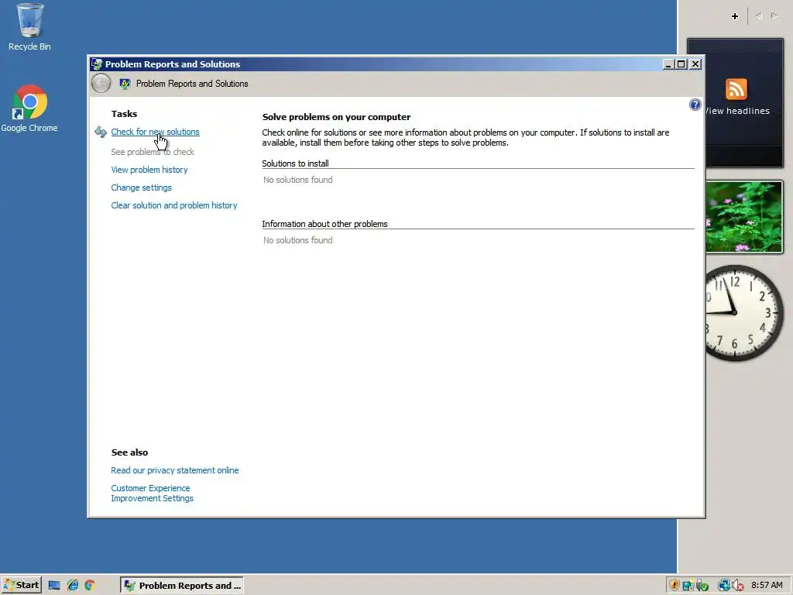Close the Problem Reports window

695,64
